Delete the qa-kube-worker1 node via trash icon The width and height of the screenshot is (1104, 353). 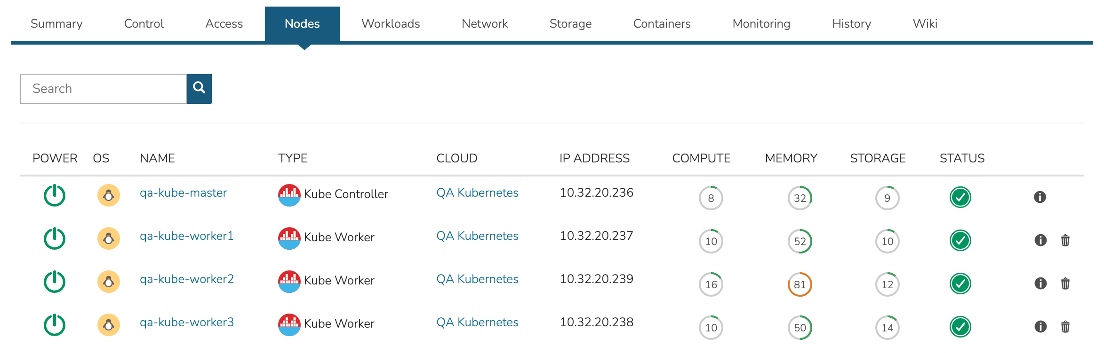pyautogui.click(x=1065, y=240)
